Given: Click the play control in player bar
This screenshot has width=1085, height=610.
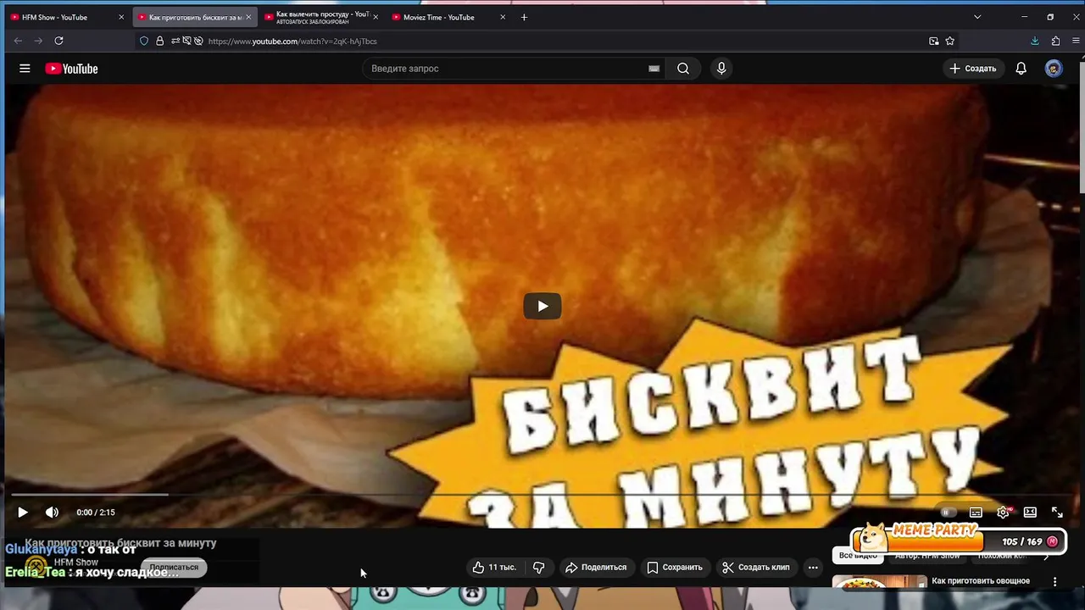Looking at the screenshot, I should [x=23, y=512].
